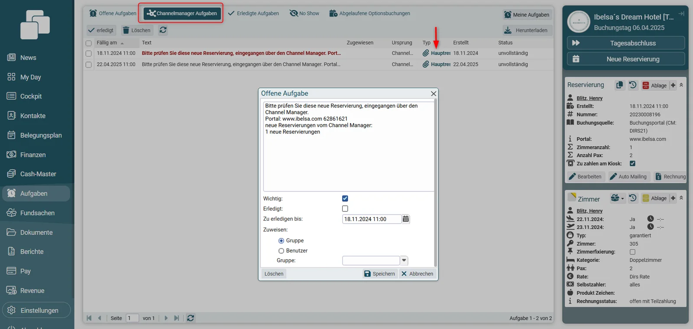693x329 pixels.
Task: Collapse the right hotel panel arrow
Action: point(681,14)
